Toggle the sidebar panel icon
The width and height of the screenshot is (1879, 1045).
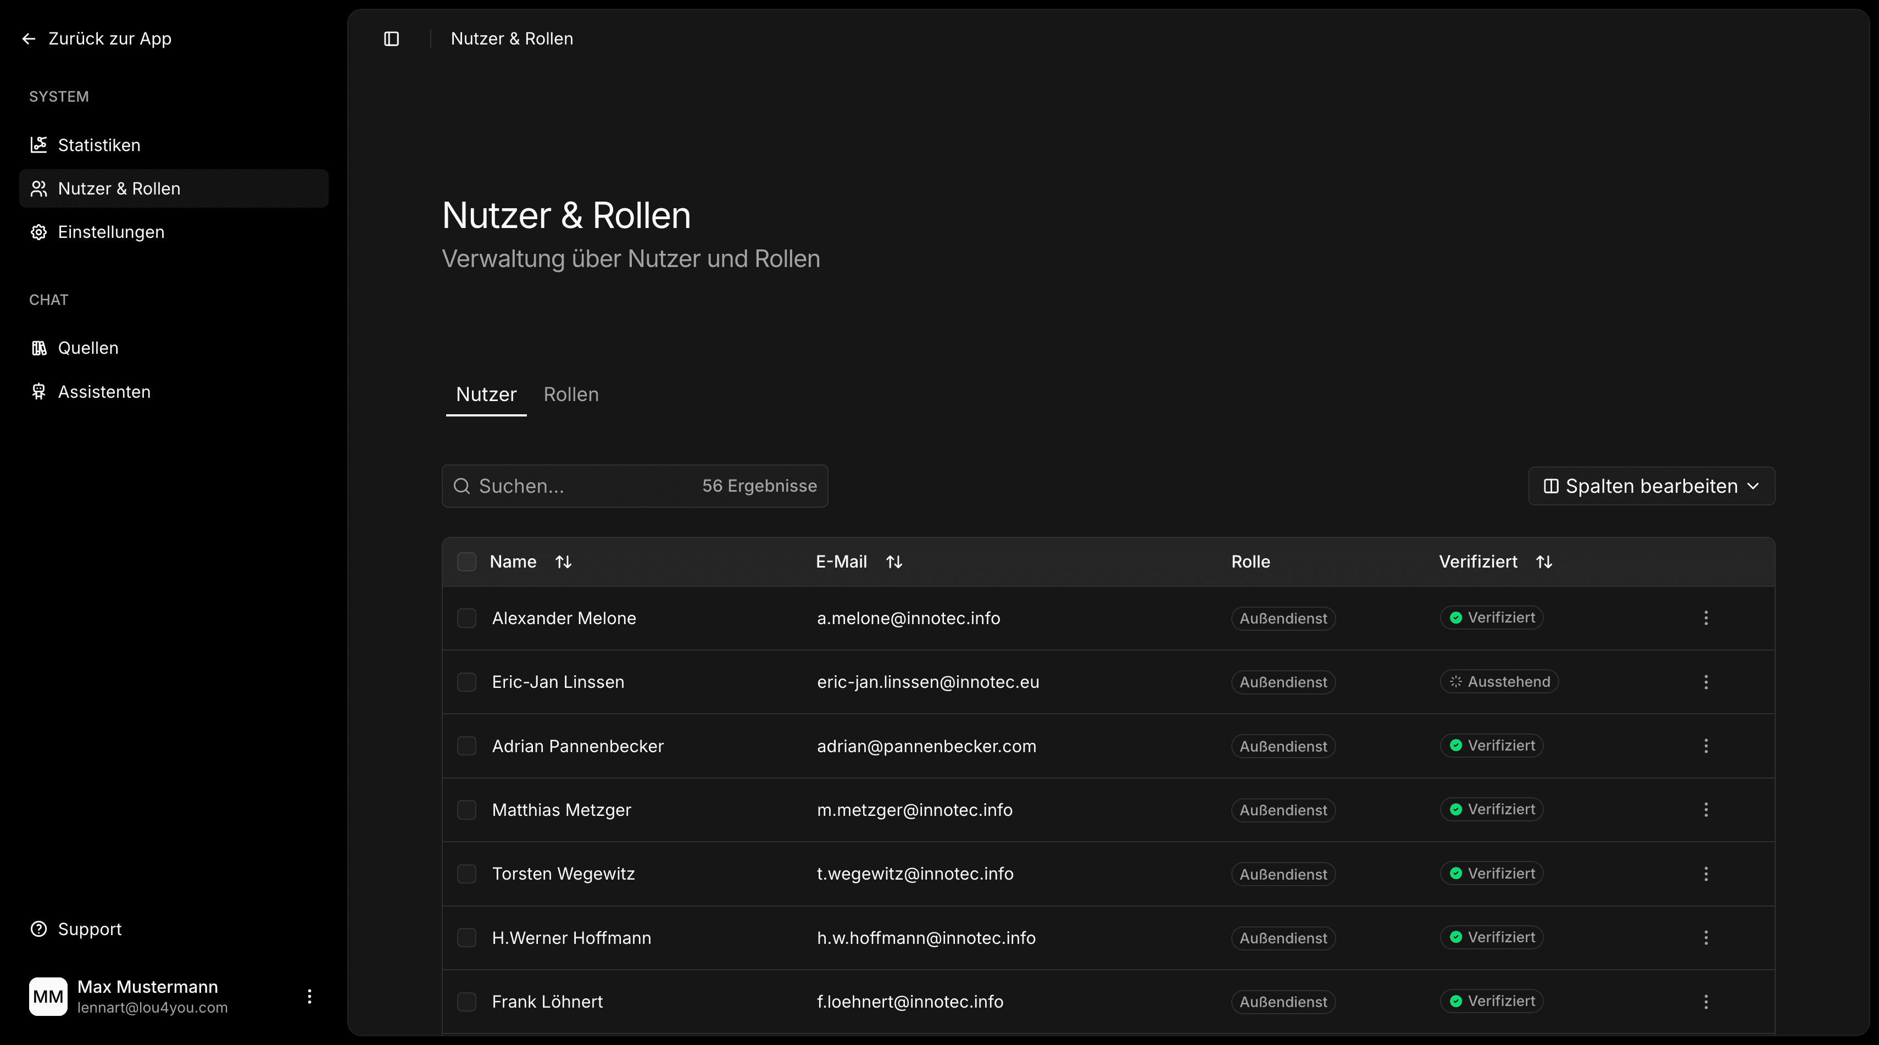392,38
